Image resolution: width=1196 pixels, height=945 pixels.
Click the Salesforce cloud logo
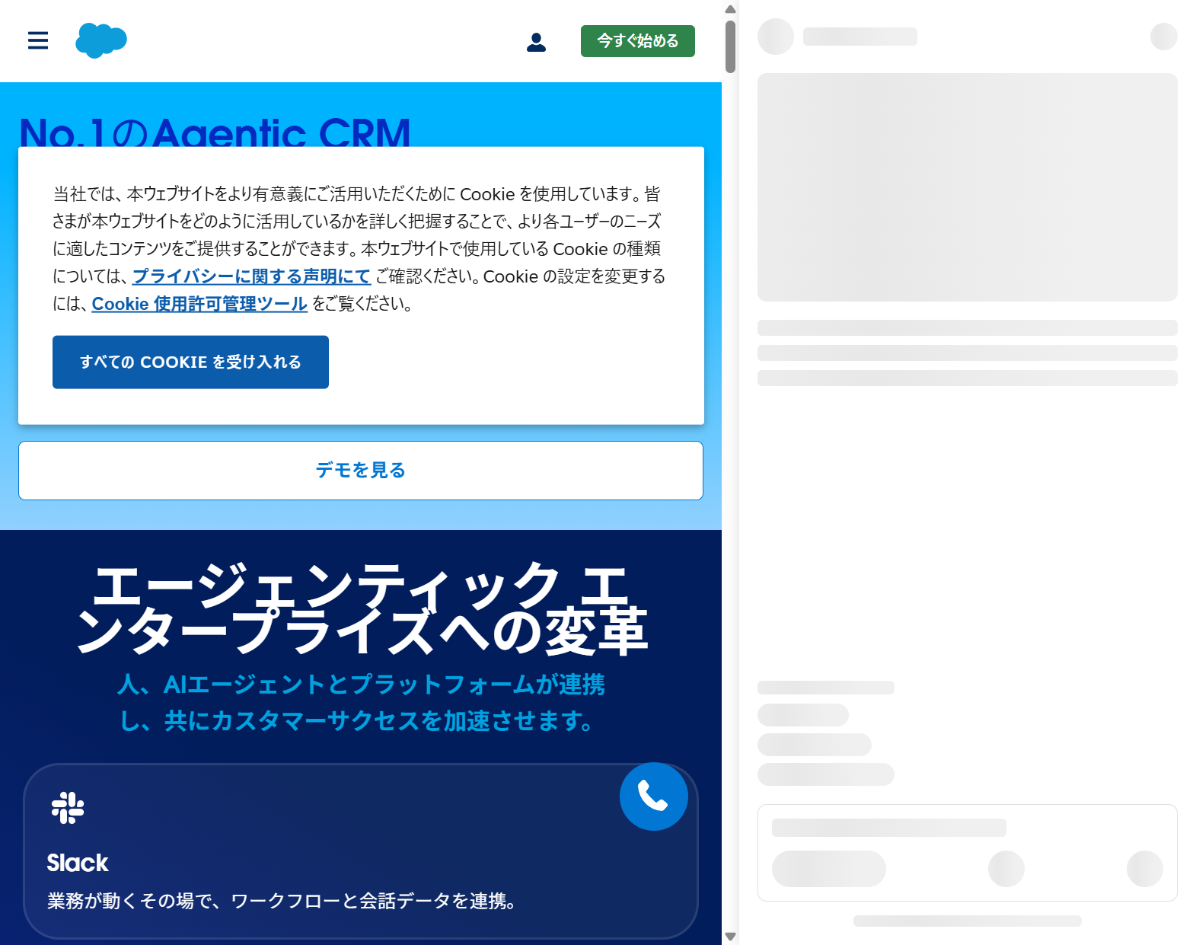point(101,40)
